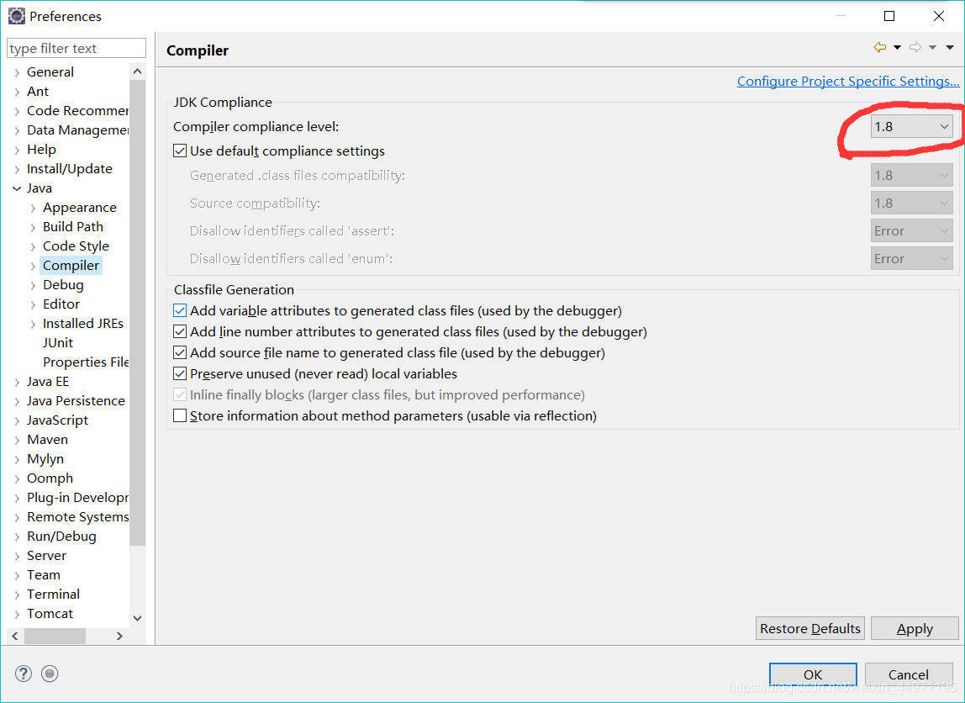Screen dimensions: 965x703
Task: Maximize the Preferences window
Action: (889, 16)
